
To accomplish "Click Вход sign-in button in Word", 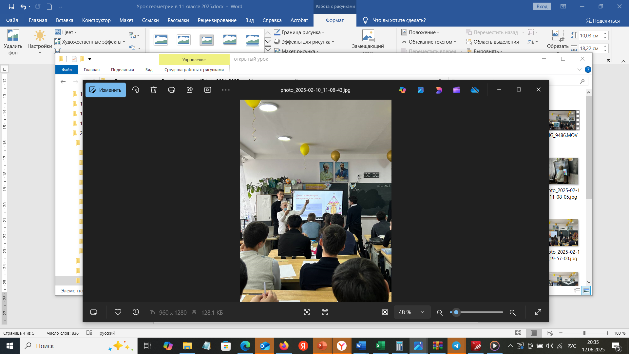I will coord(542,6).
